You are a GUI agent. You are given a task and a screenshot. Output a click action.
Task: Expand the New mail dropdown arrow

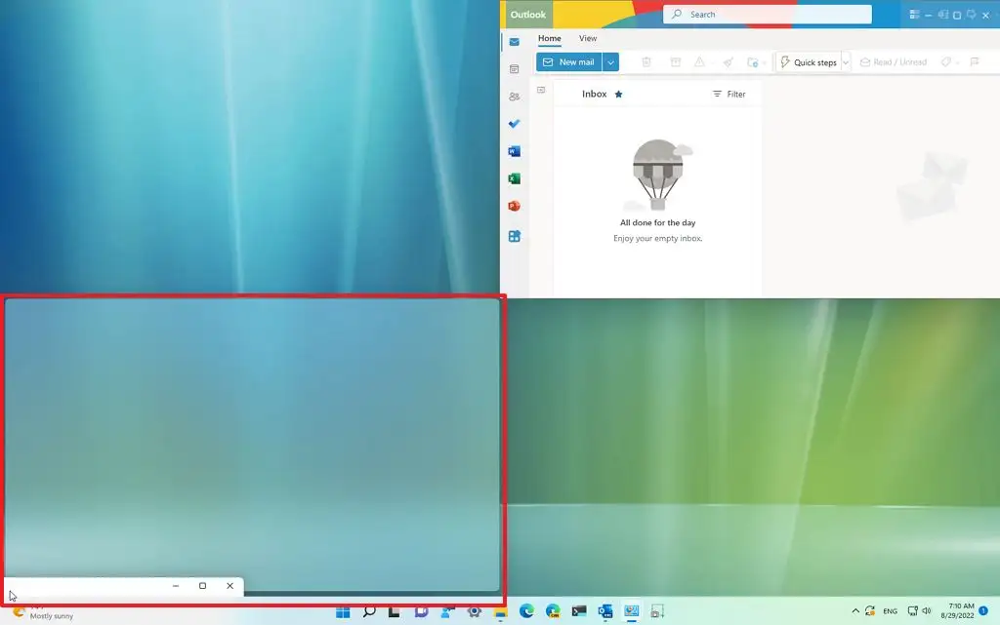(x=610, y=61)
